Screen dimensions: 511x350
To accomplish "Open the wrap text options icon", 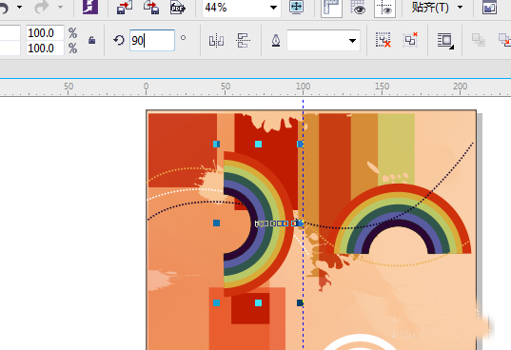I will [x=445, y=41].
